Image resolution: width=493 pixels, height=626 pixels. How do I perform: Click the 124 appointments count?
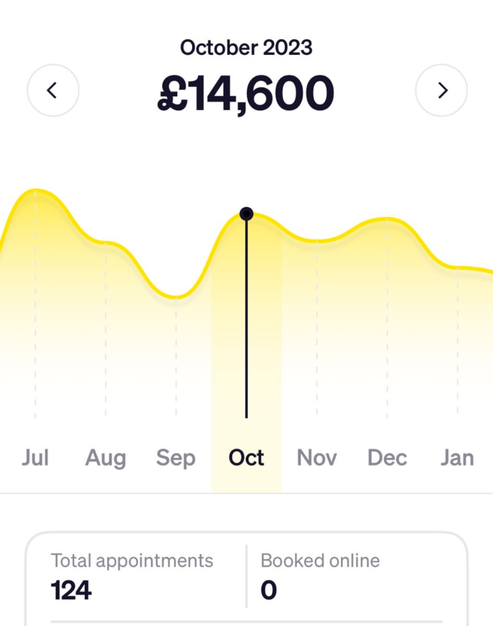click(x=71, y=590)
